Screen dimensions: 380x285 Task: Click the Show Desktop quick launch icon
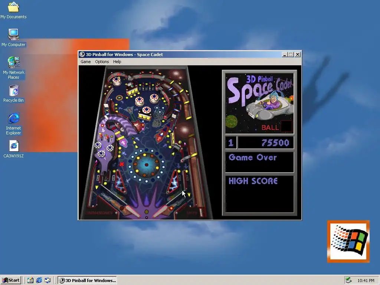[x=30, y=281]
